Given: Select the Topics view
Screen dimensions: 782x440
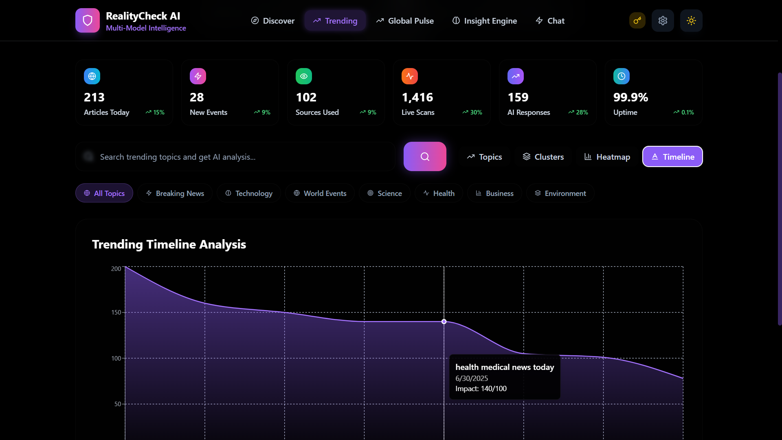Looking at the screenshot, I should tap(484, 157).
